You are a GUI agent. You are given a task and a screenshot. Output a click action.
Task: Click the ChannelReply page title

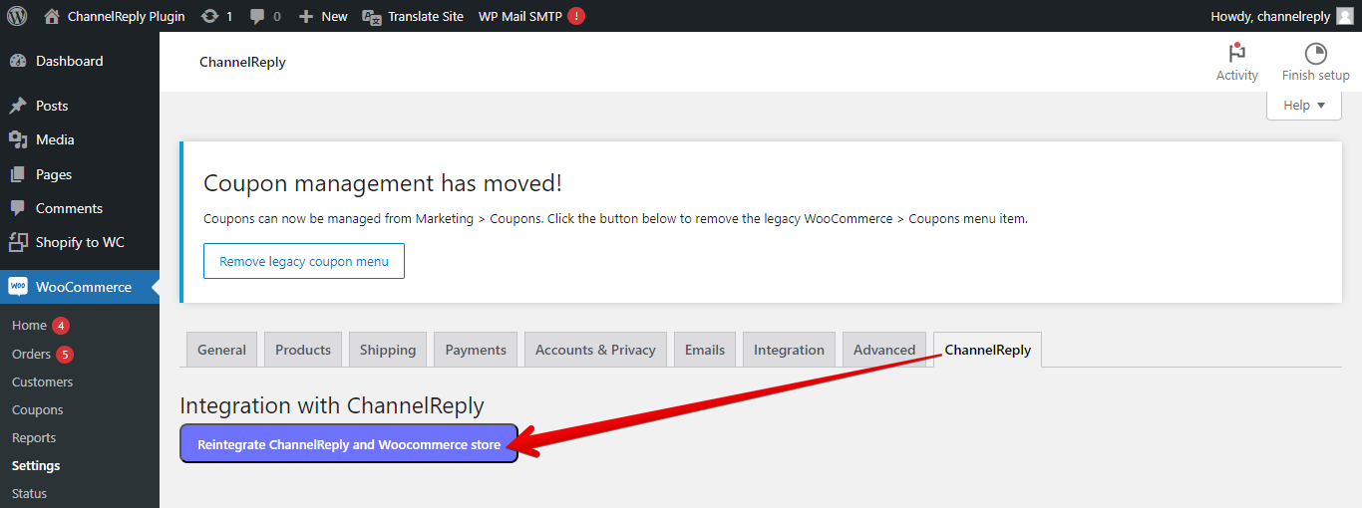[x=242, y=62]
